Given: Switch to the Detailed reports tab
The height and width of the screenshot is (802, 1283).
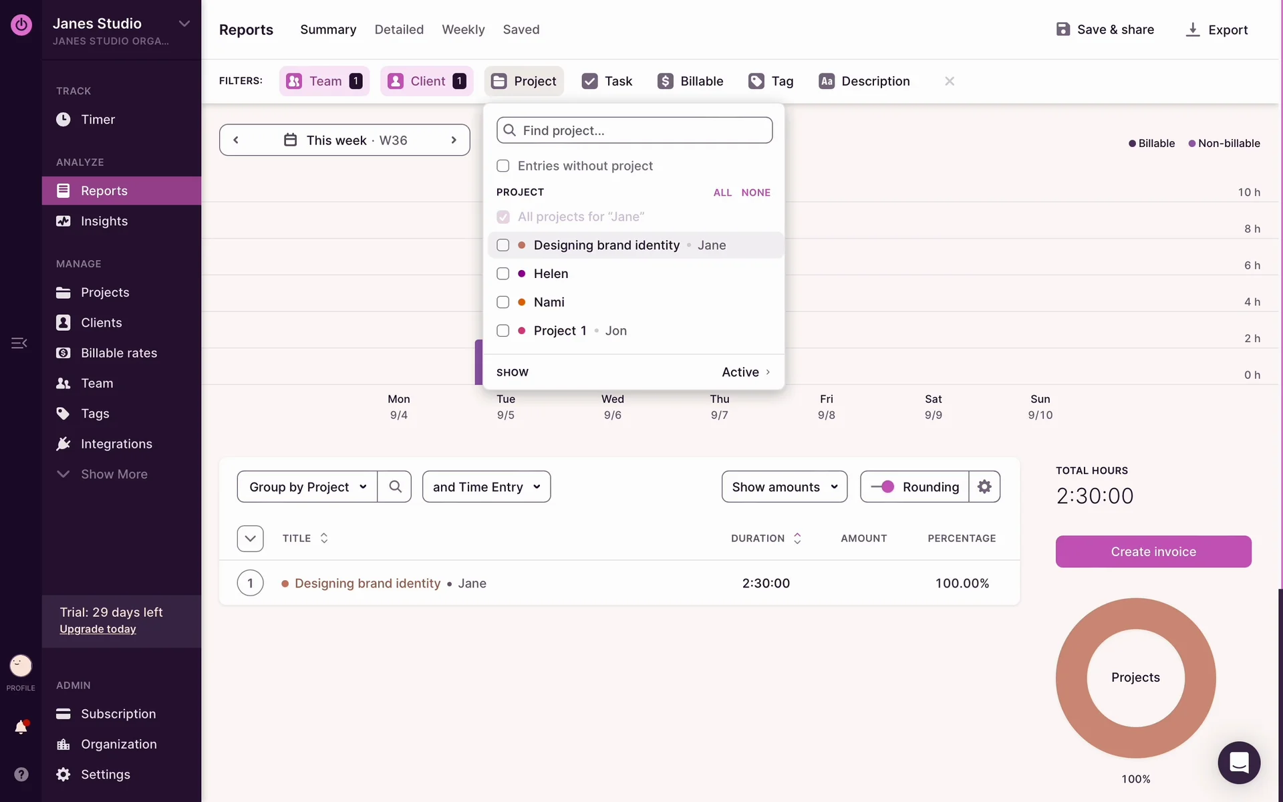Looking at the screenshot, I should point(399,29).
